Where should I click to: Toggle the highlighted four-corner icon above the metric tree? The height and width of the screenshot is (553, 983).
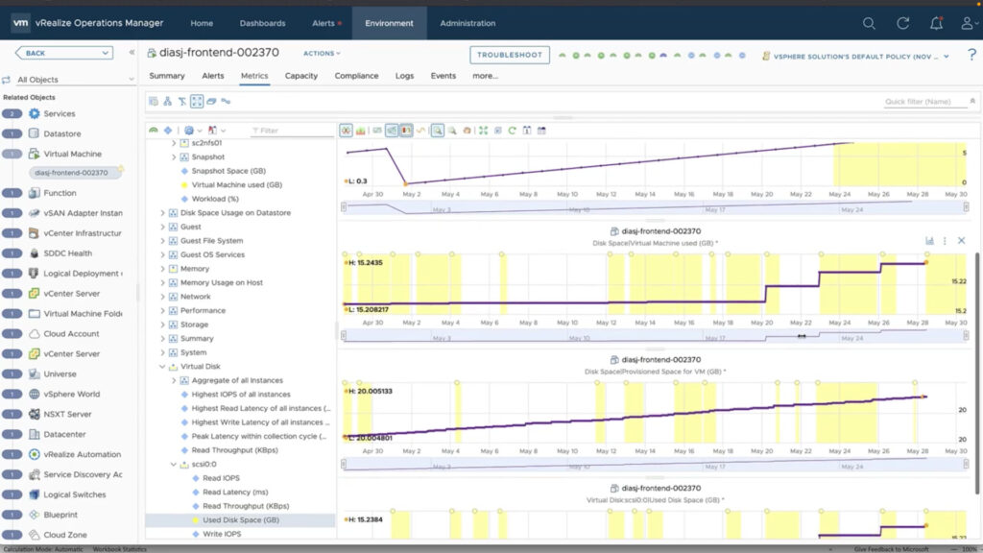(197, 101)
